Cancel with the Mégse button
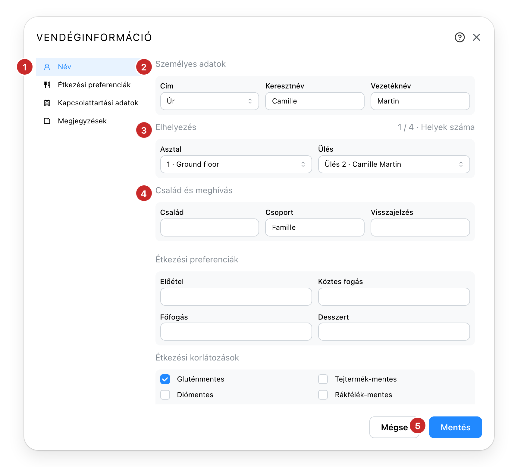 point(394,427)
